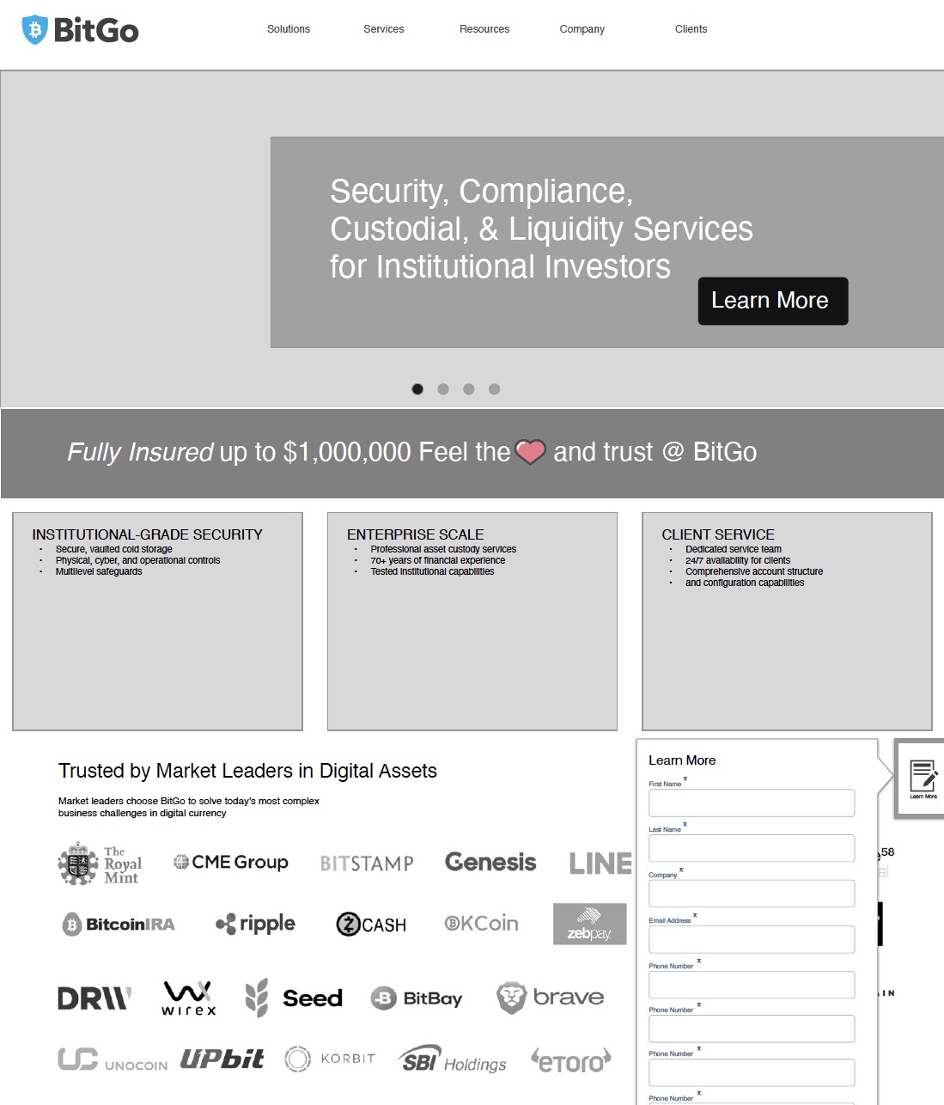Click the heart icon in banner
Viewport: 944px width, 1105px height.
click(530, 452)
